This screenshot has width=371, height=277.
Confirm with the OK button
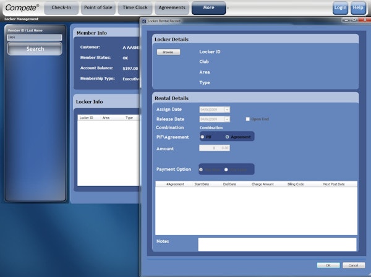(x=327, y=265)
